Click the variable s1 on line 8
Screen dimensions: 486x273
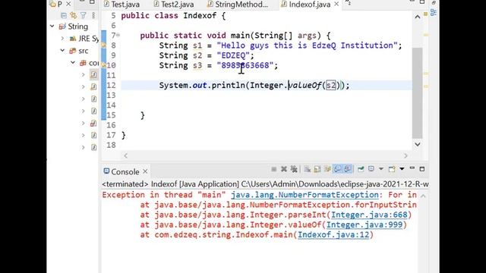click(197, 45)
